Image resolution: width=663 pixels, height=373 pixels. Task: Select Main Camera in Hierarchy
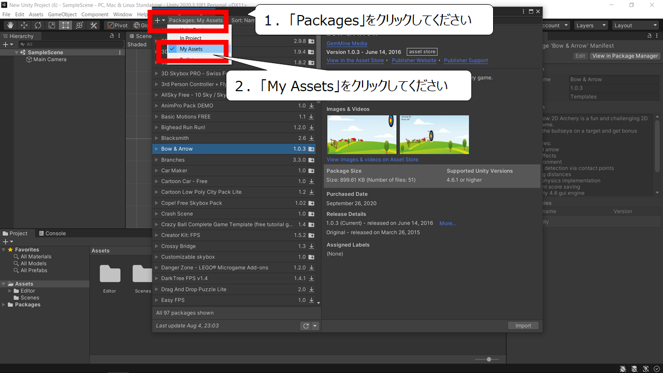coord(50,60)
